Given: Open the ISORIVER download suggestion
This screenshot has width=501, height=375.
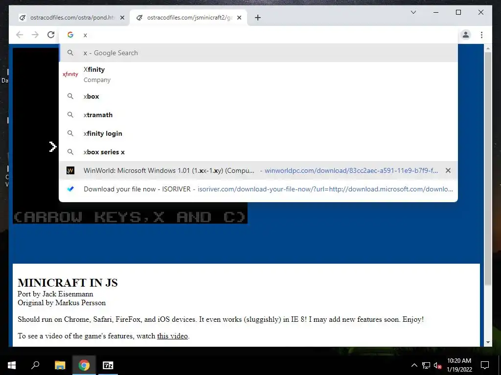Looking at the screenshot, I should [258, 189].
